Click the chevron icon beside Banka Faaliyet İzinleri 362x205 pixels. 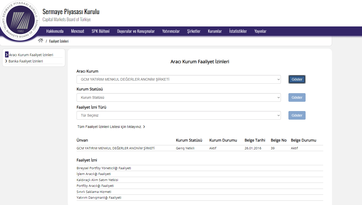[x=6, y=61]
